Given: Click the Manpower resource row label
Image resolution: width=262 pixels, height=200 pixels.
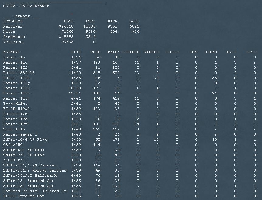Looking at the screenshot, I should point(13,26).
